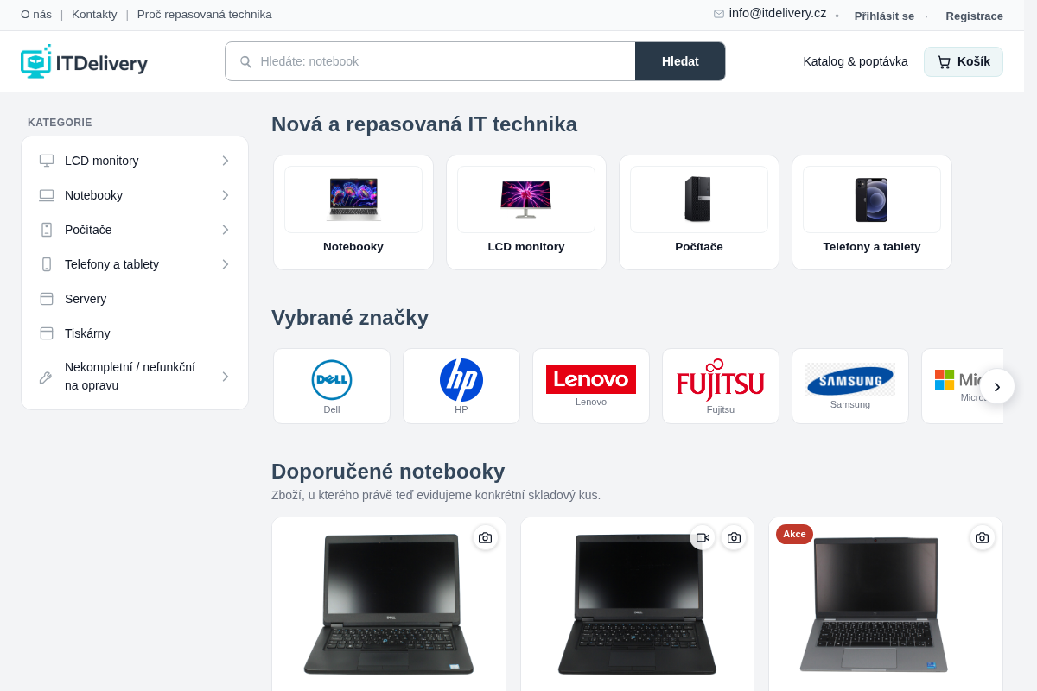
Task: Select the Fujitsu brand logo
Action: click(x=721, y=380)
